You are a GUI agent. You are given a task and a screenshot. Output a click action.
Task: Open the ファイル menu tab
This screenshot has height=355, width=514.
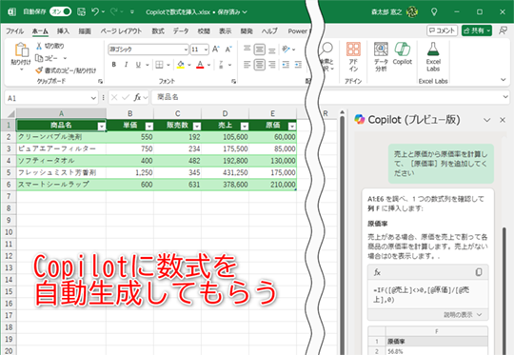point(14,31)
